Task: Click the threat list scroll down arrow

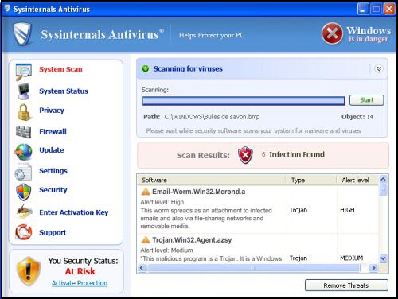Action: tap(383, 258)
